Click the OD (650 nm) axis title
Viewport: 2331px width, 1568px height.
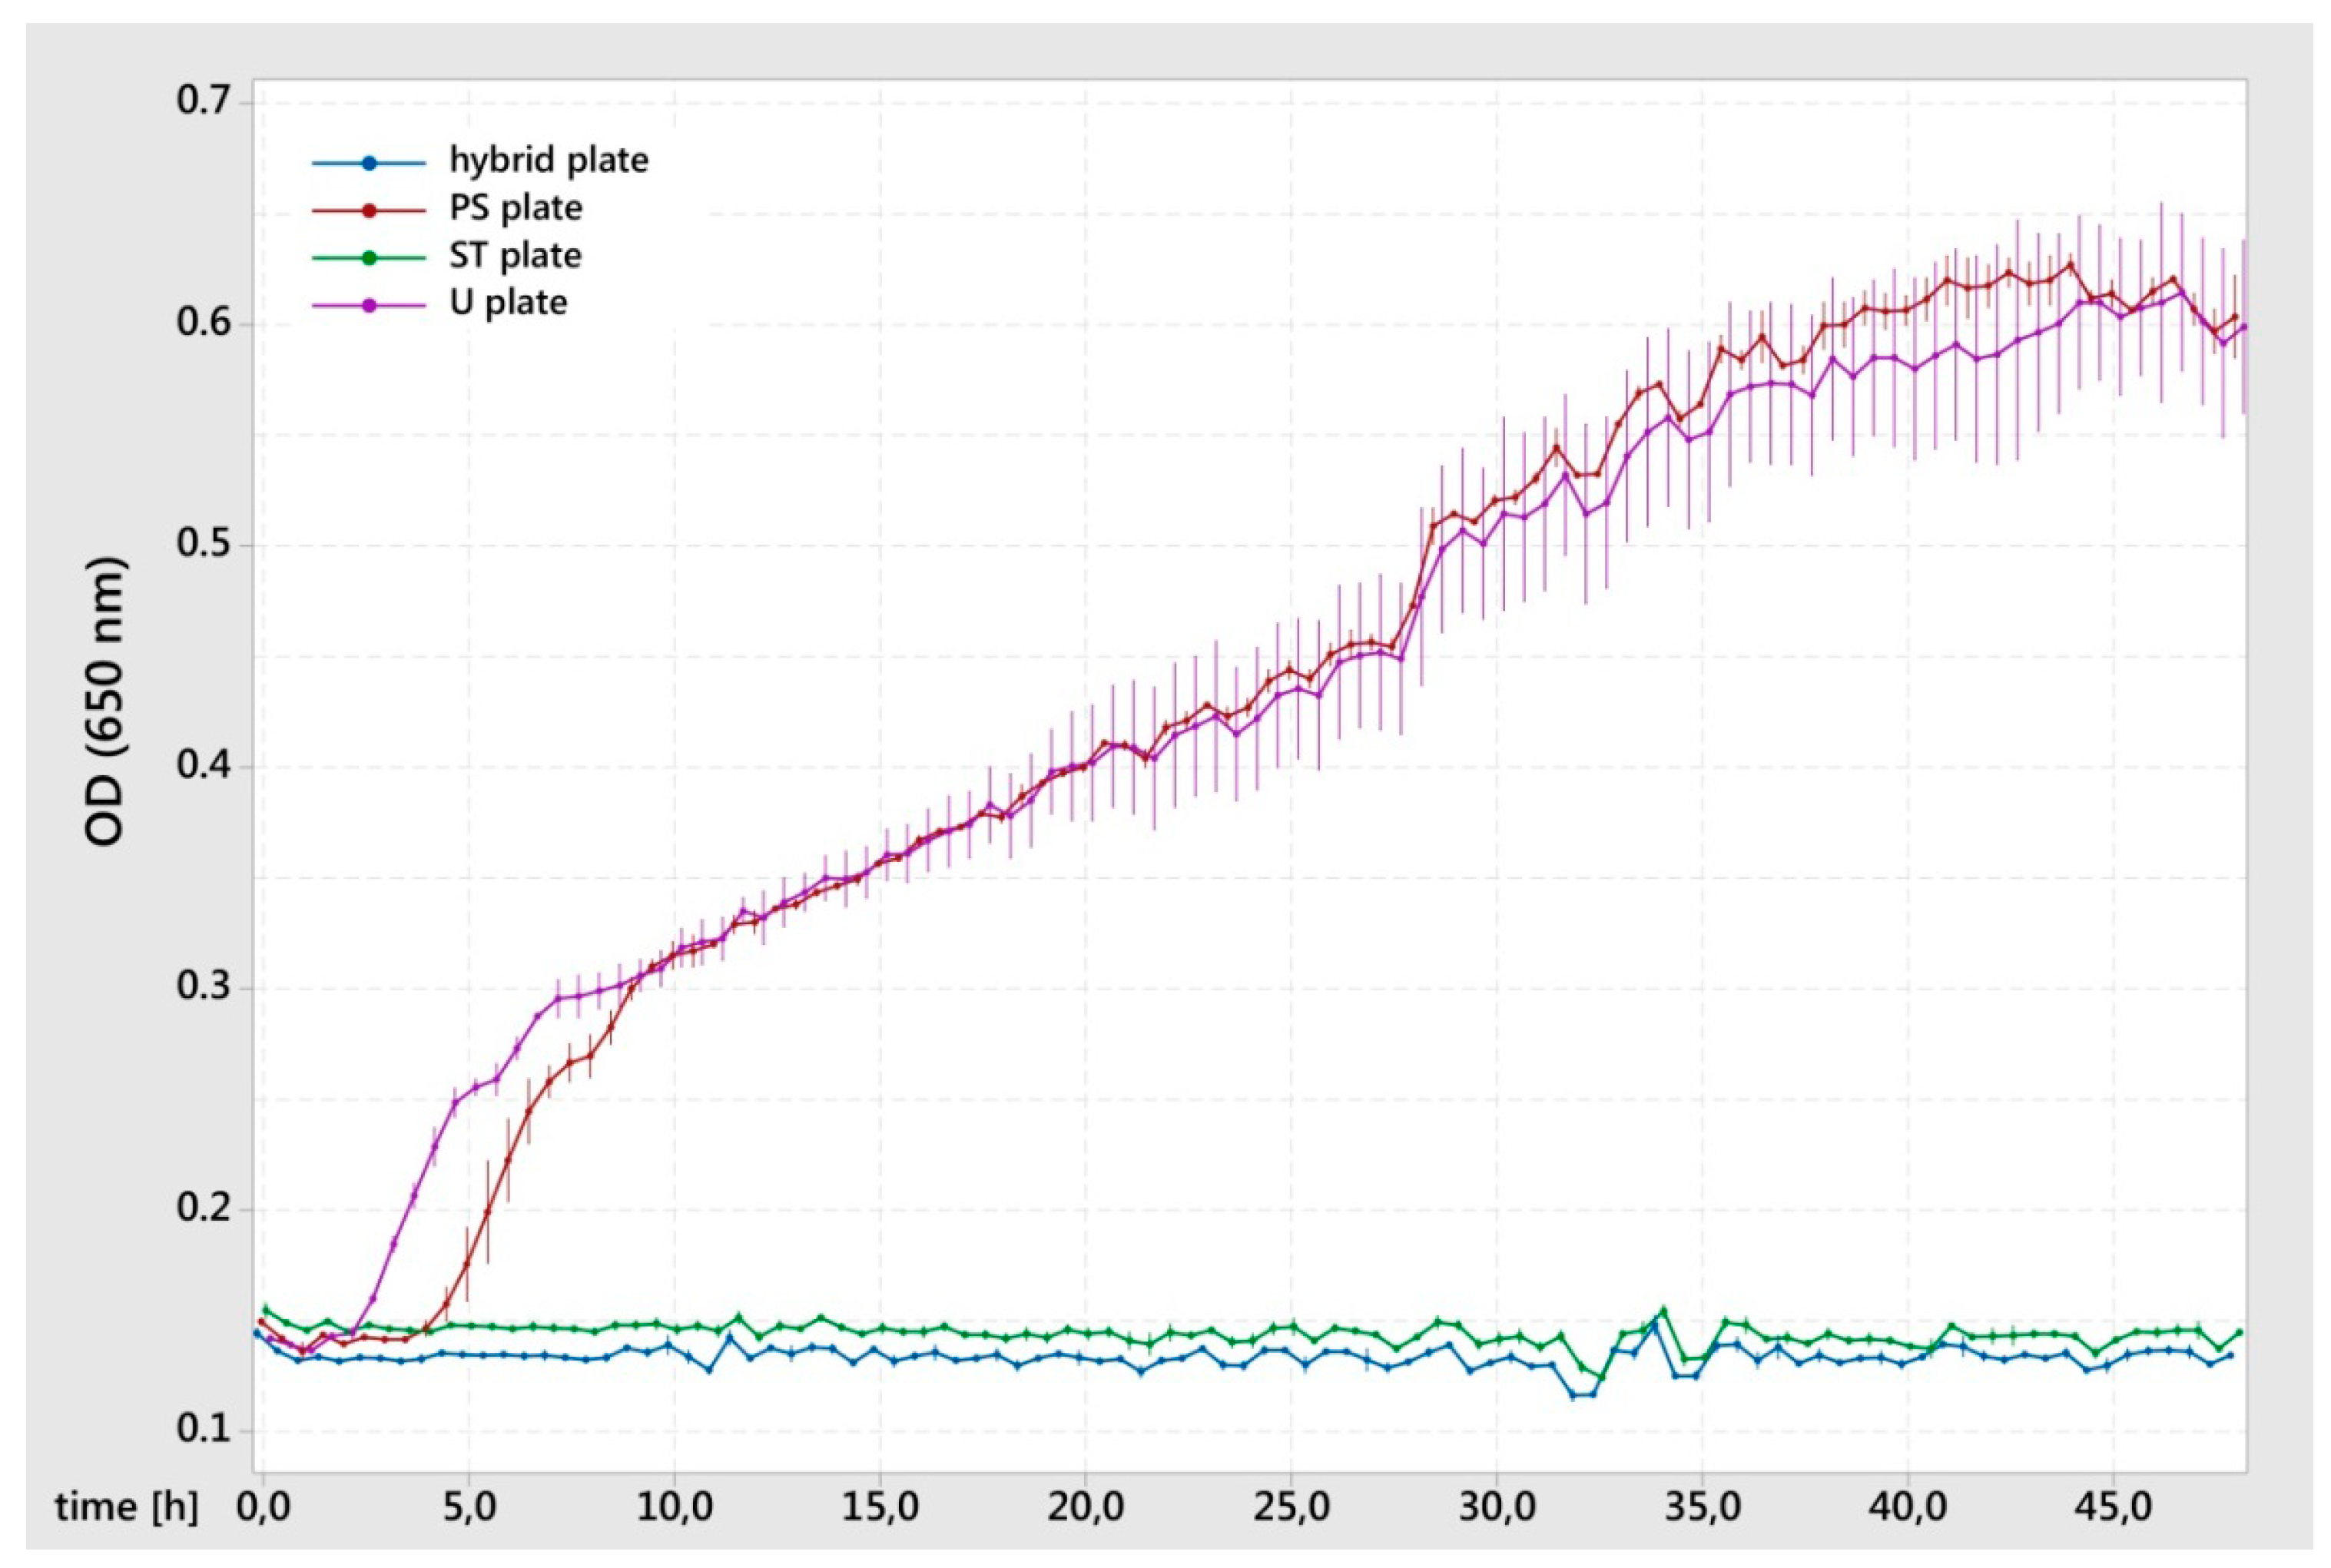(105, 701)
